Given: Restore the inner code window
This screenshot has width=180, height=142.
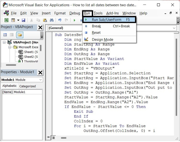Looking at the screenshot, I should (171, 13).
